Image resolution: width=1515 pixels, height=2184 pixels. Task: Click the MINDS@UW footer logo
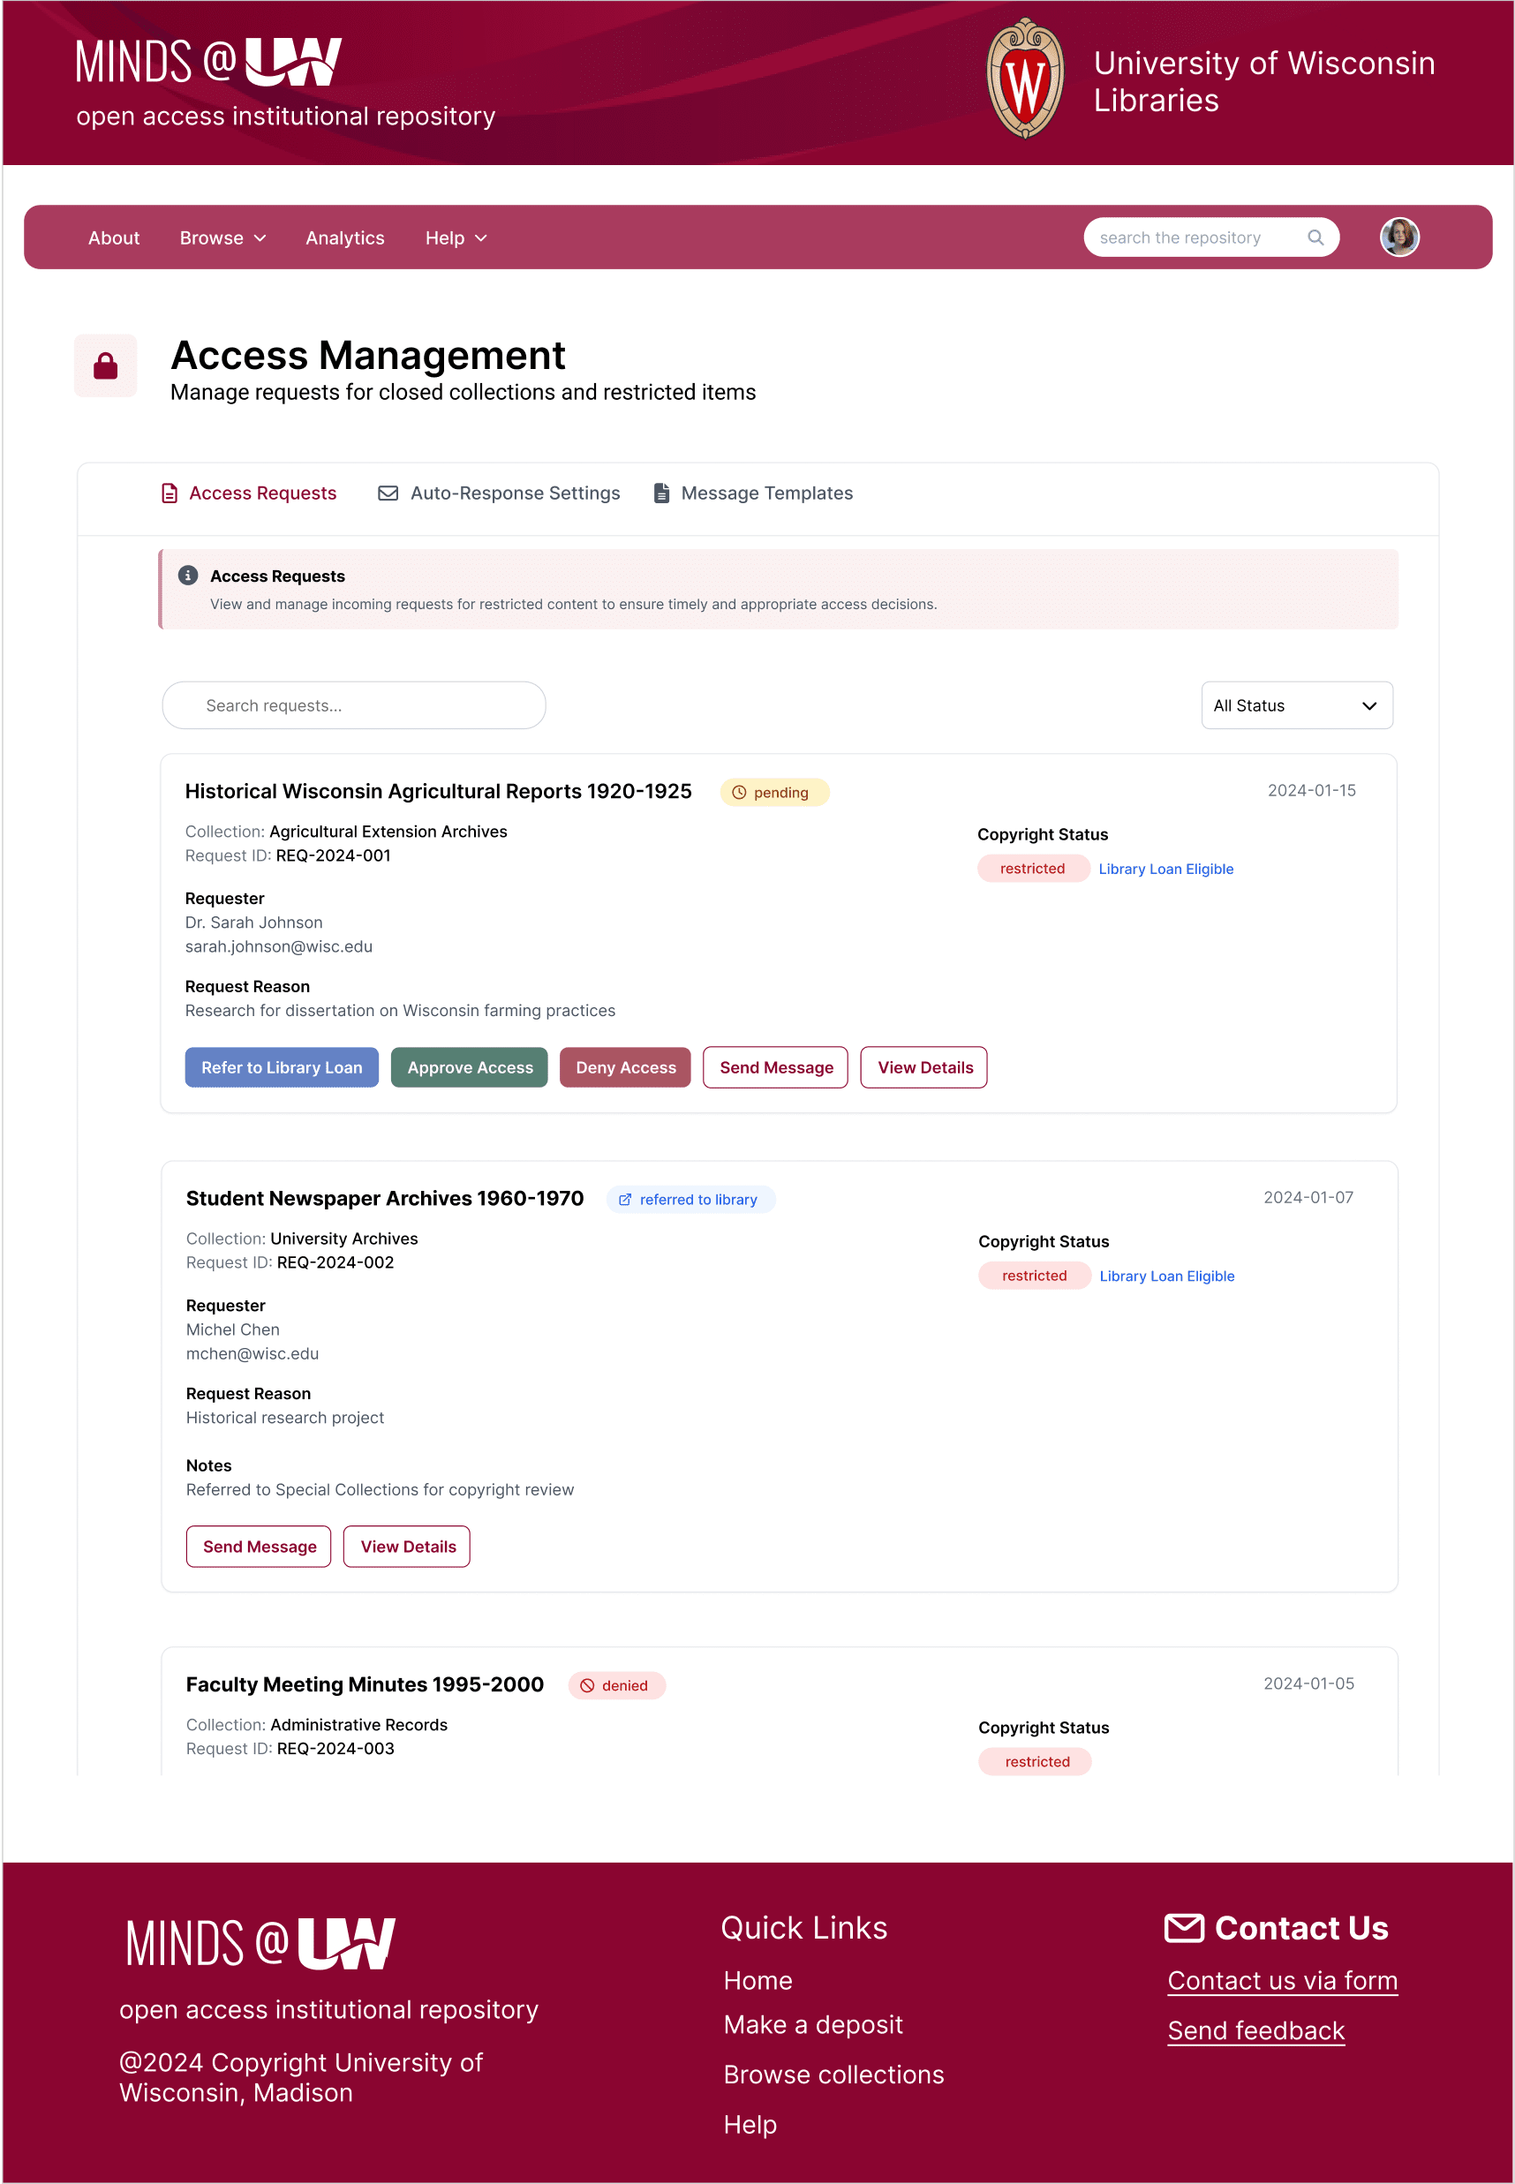pyautogui.click(x=260, y=1943)
